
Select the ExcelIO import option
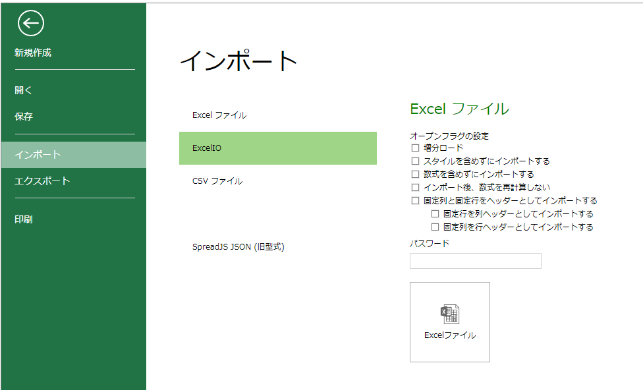[x=278, y=148]
